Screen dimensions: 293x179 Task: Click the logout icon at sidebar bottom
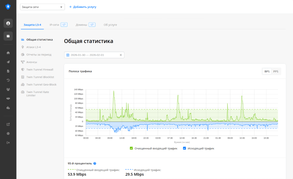coord(8,143)
